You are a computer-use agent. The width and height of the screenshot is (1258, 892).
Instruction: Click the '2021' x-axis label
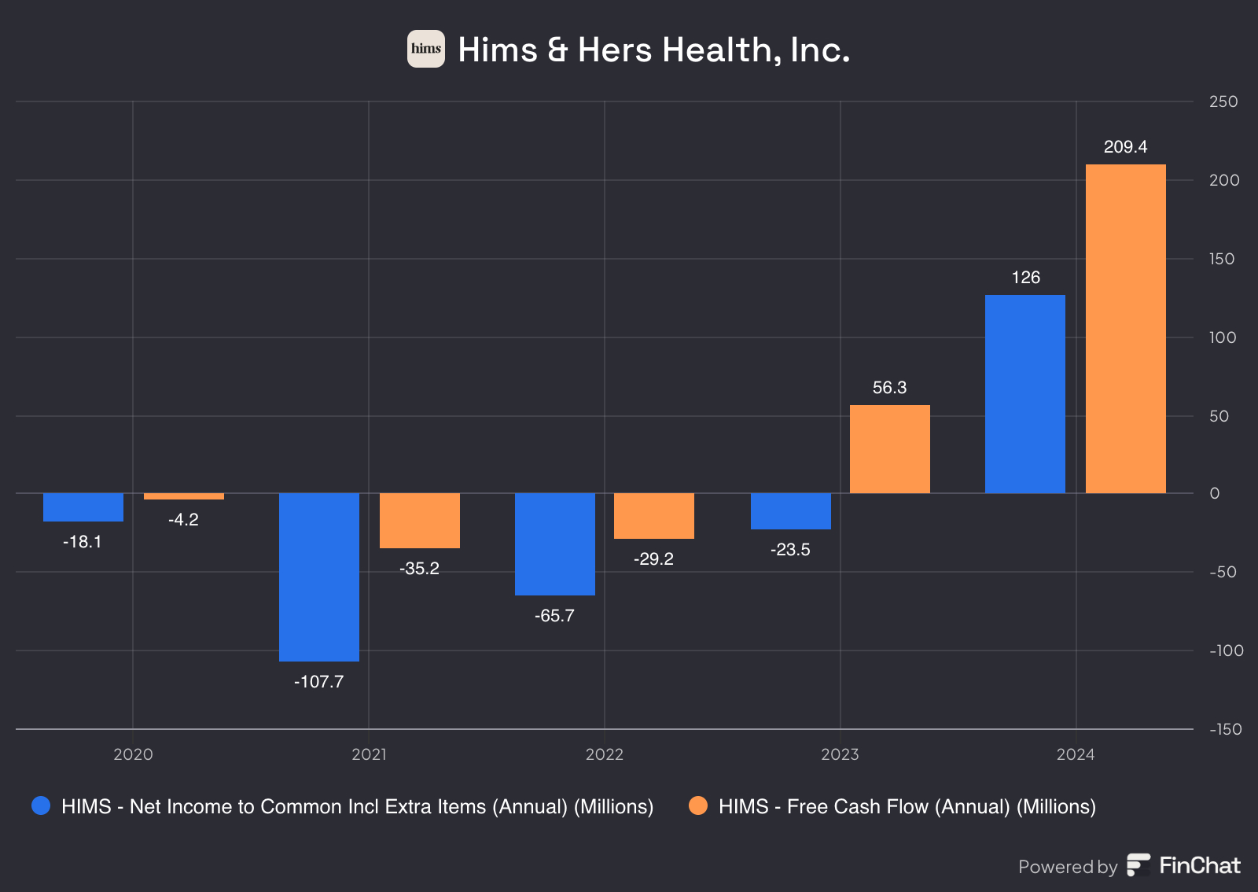[x=369, y=755]
